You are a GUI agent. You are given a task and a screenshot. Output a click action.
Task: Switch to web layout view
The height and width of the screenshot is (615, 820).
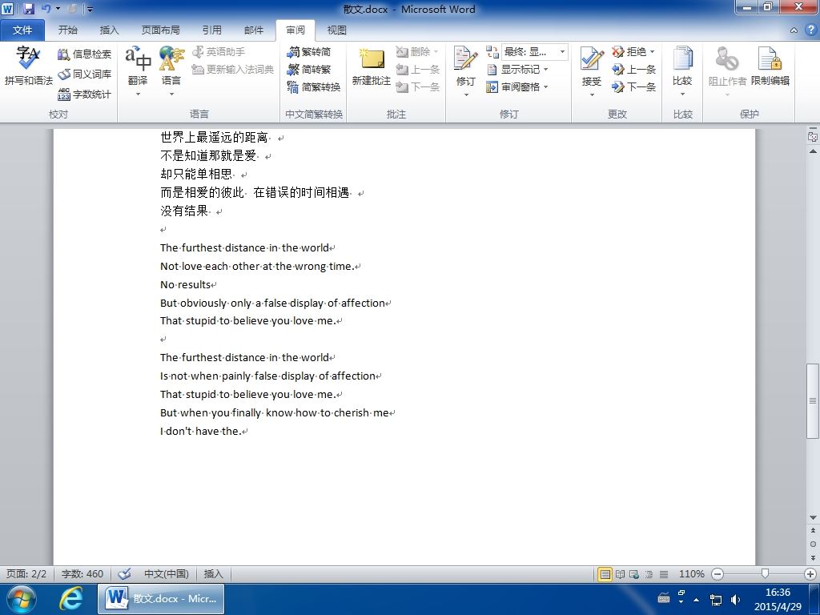point(634,574)
